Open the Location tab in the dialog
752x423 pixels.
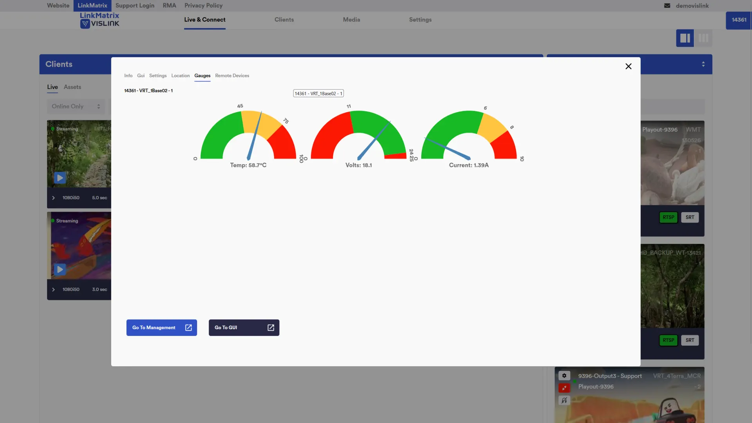point(180,76)
